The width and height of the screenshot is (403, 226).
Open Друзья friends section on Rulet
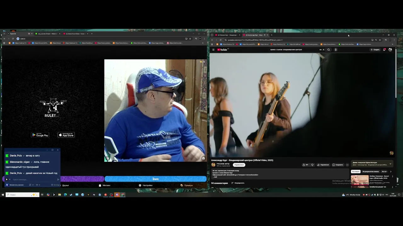(x=65, y=185)
